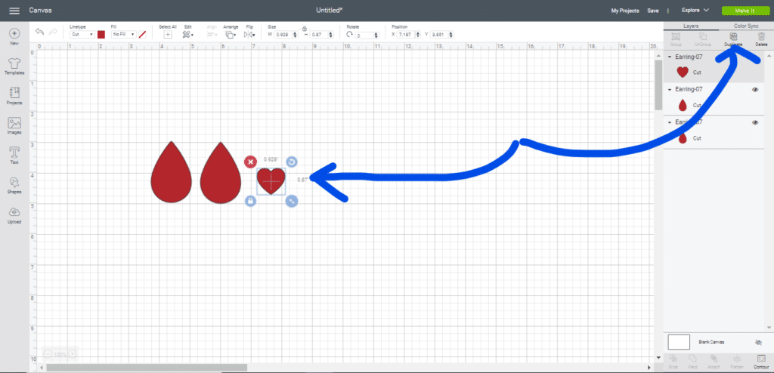
Task: Hide the middle Earring-07 layer with eye icon
Action: pyautogui.click(x=755, y=90)
